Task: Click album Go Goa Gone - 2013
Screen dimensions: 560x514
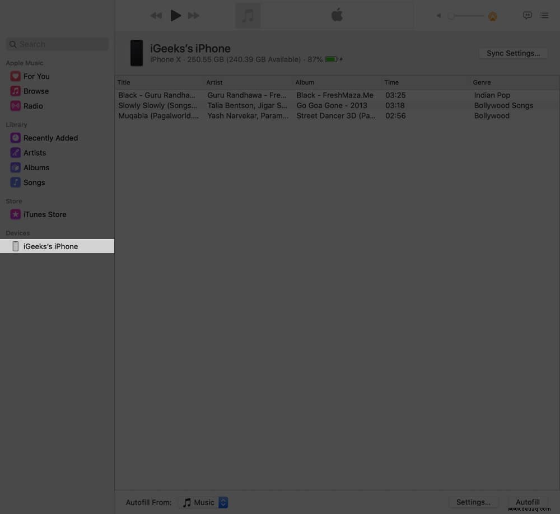Action: [332, 105]
